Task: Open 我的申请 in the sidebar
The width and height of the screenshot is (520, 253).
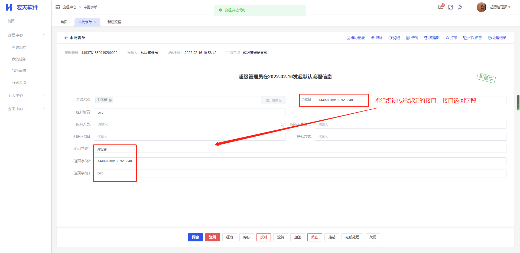Action: point(19,71)
